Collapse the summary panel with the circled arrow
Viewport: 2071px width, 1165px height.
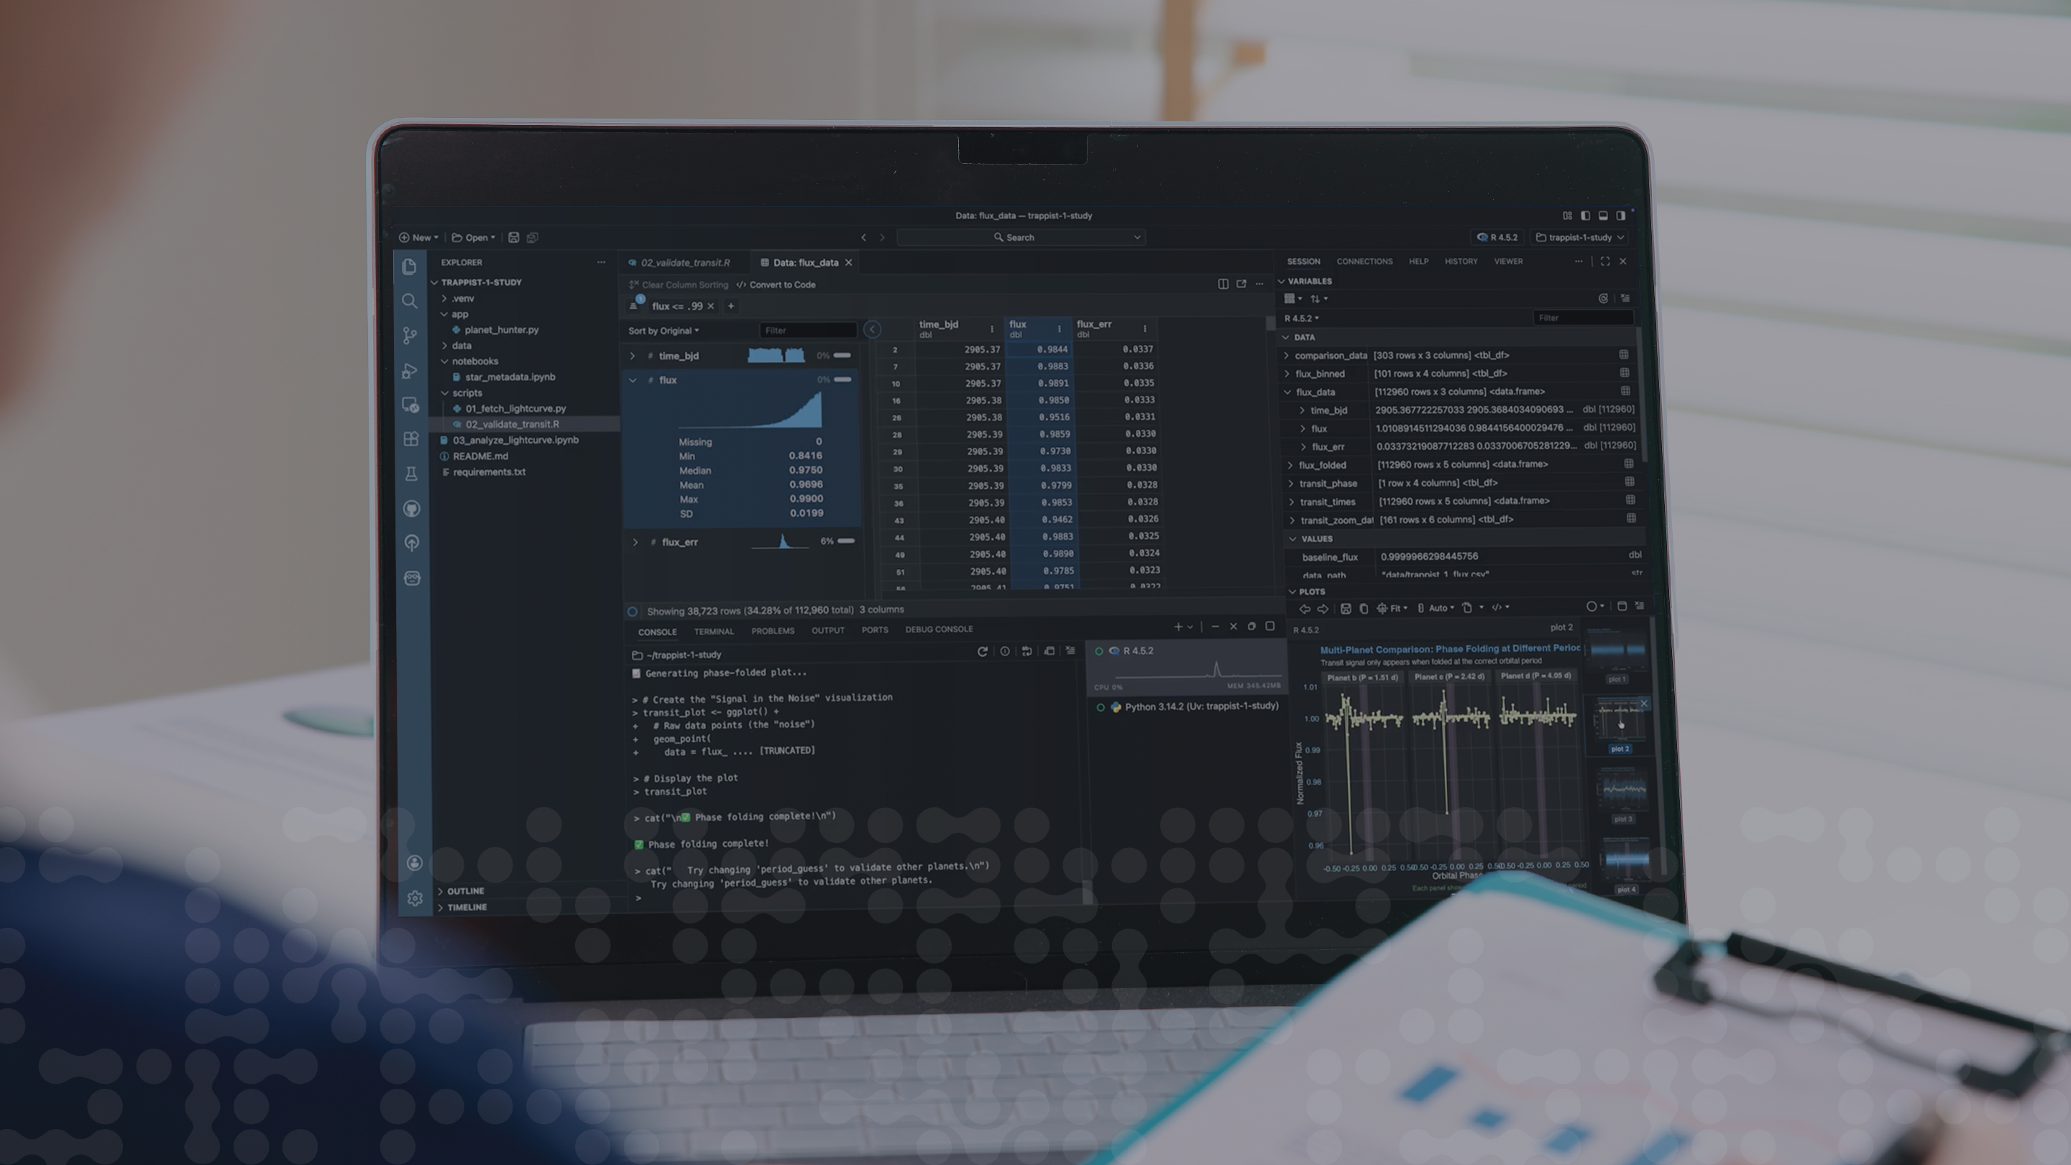(x=872, y=329)
